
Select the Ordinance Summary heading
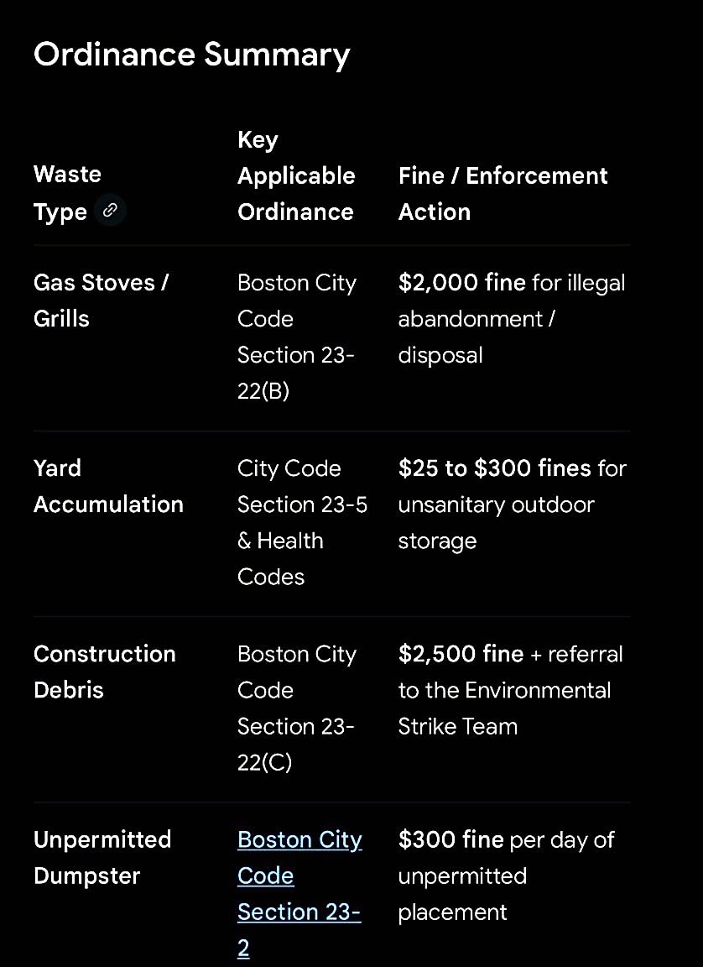point(191,55)
